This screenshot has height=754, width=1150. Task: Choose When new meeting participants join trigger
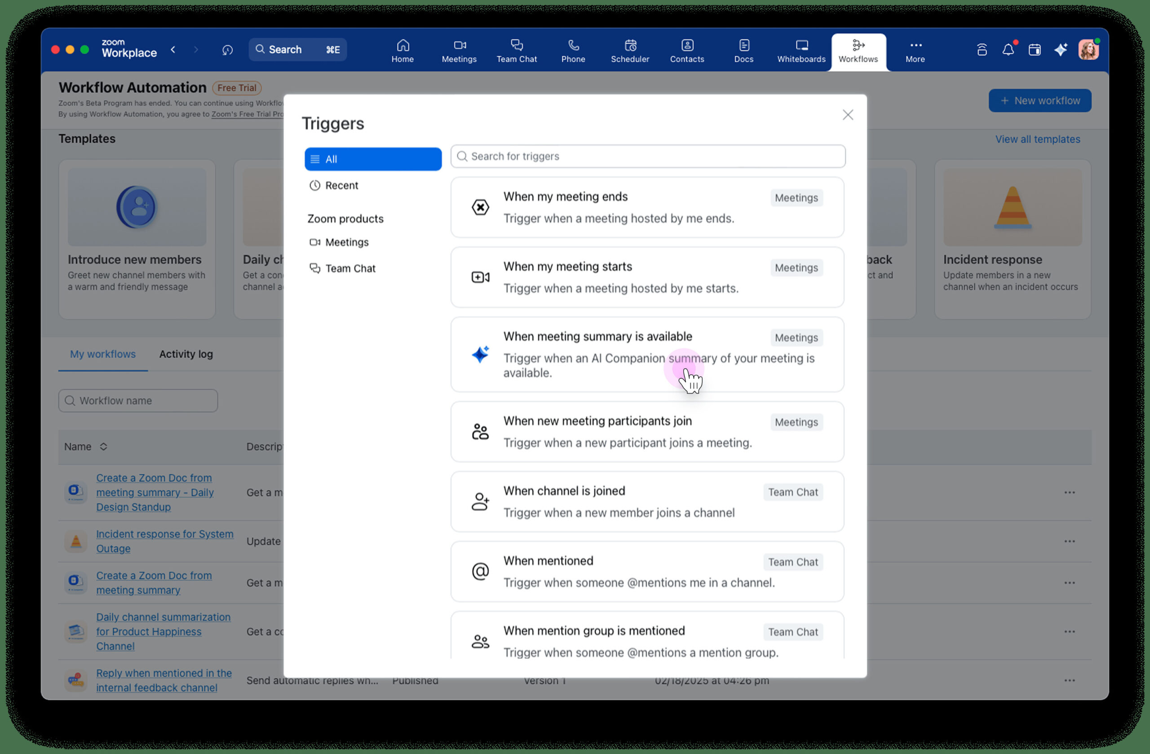647,432
